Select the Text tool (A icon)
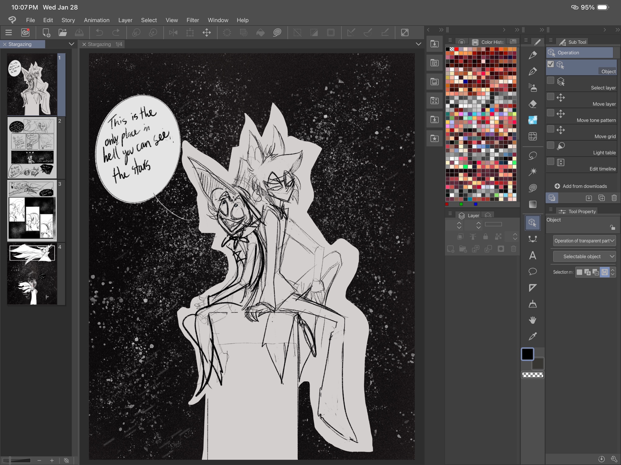This screenshot has width=621, height=465. (x=533, y=255)
